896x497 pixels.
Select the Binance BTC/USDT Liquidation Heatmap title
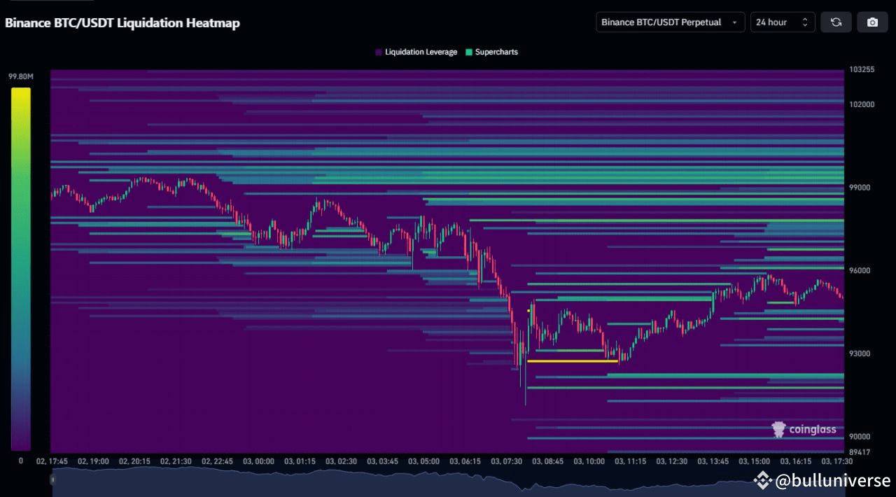122,22
